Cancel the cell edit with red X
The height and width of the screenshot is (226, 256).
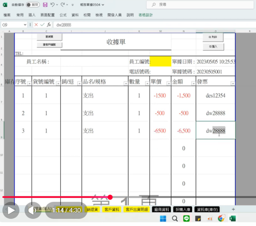tap(36, 25)
